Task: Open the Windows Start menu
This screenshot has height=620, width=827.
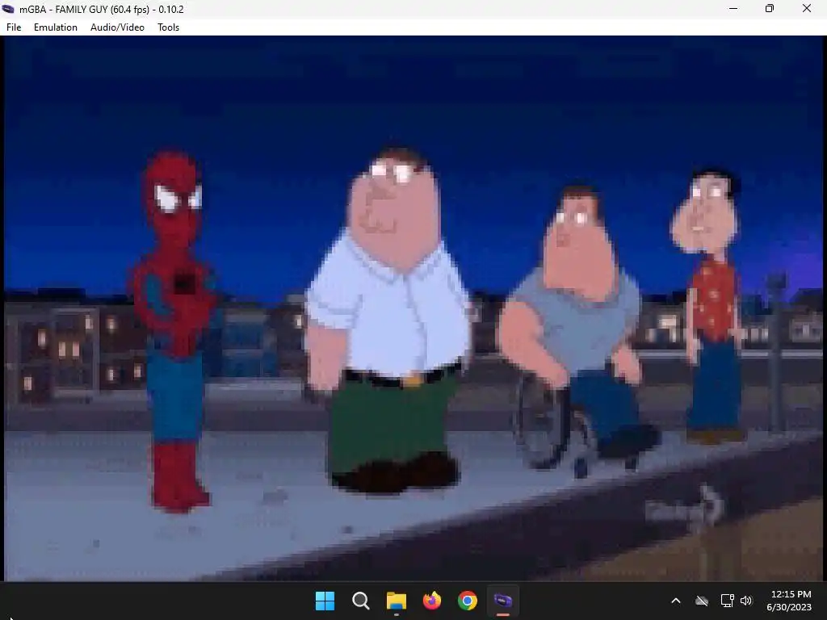Action: click(x=325, y=601)
